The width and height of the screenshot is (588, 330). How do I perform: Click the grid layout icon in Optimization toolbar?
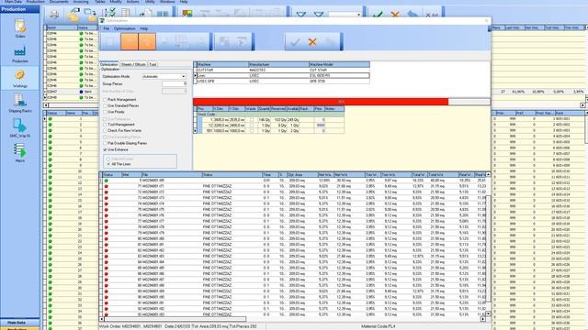[x=181, y=41]
